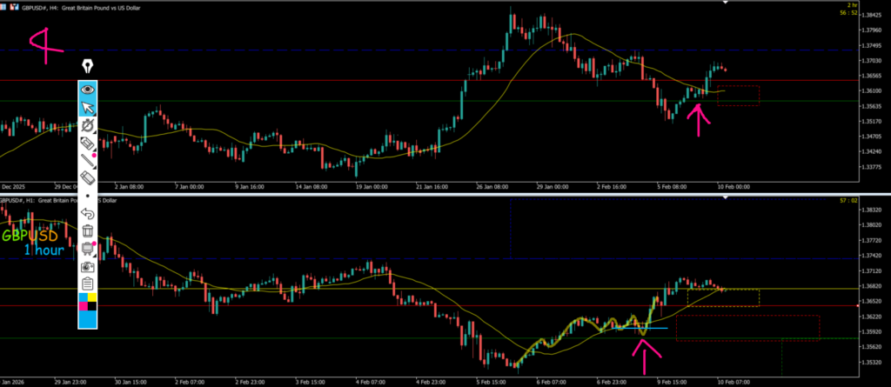Click the large cyan current color swatch

click(87, 319)
